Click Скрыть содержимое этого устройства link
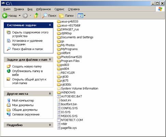The image size is (166, 137). pos(30,34)
